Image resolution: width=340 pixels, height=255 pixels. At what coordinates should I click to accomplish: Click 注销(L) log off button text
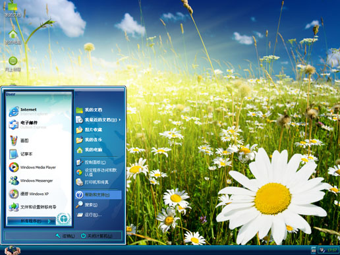pos(69,236)
